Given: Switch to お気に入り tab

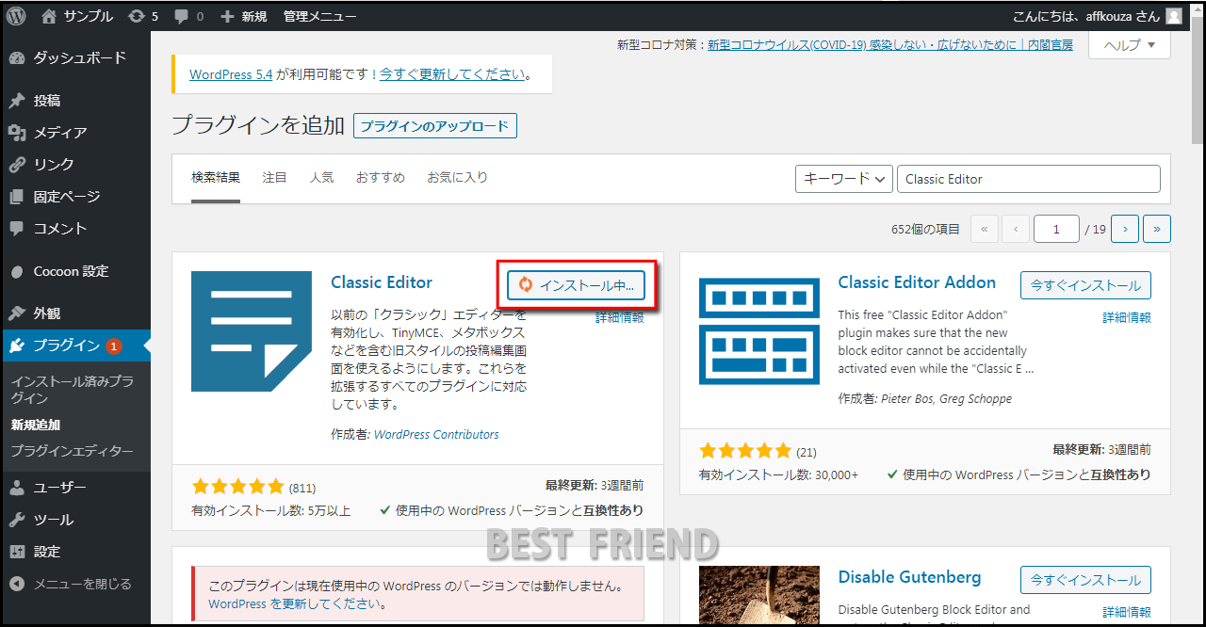Looking at the screenshot, I should point(457,178).
